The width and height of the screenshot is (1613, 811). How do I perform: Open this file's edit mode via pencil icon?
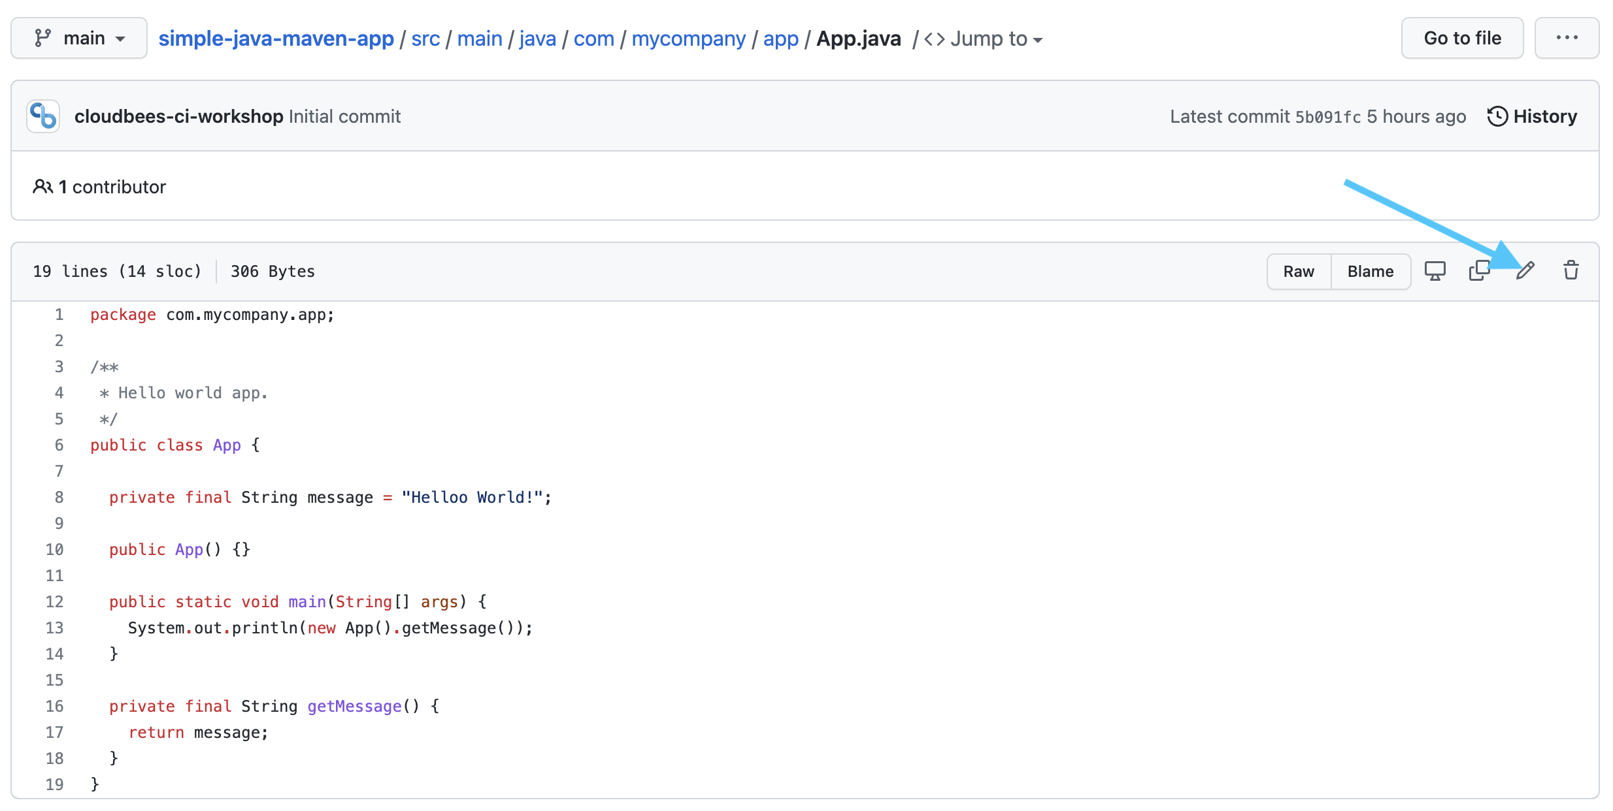1525,270
